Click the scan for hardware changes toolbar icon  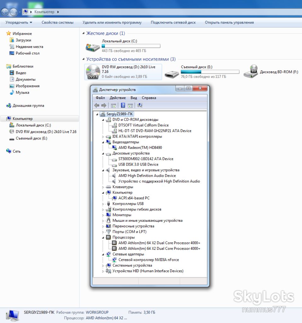(140, 105)
